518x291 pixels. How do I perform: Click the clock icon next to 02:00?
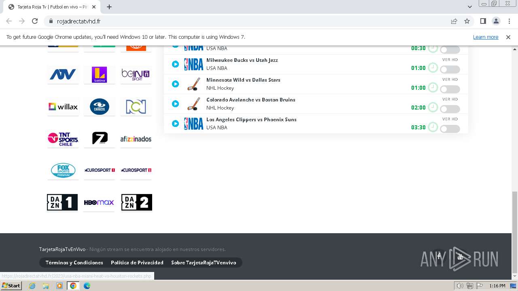pyautogui.click(x=433, y=107)
